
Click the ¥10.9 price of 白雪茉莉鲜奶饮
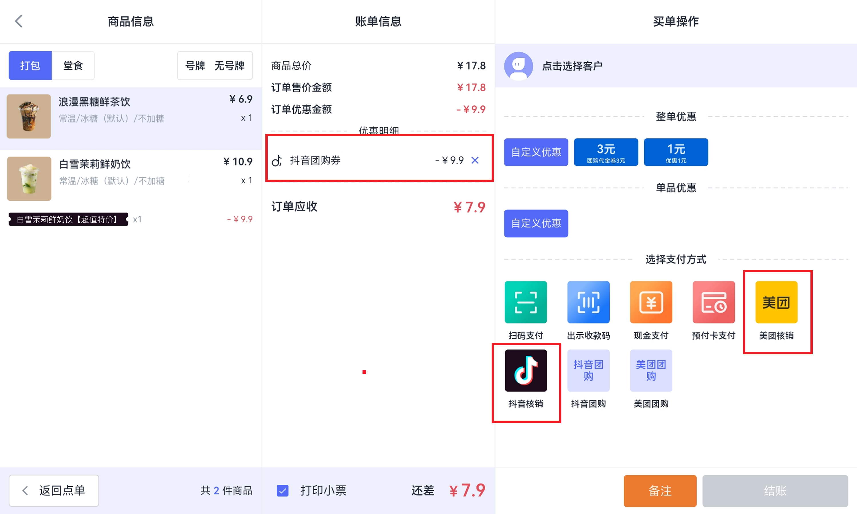coord(238,161)
